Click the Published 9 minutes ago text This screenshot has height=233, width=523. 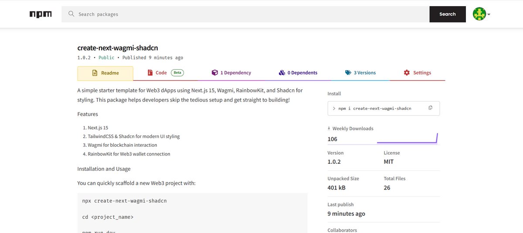pyautogui.click(x=153, y=57)
